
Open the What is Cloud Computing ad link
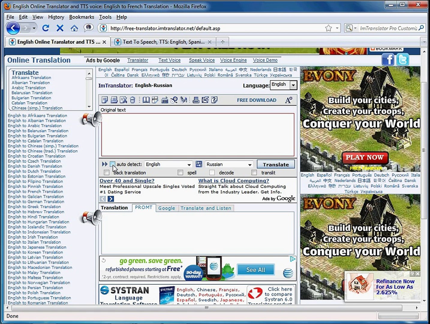234,181
